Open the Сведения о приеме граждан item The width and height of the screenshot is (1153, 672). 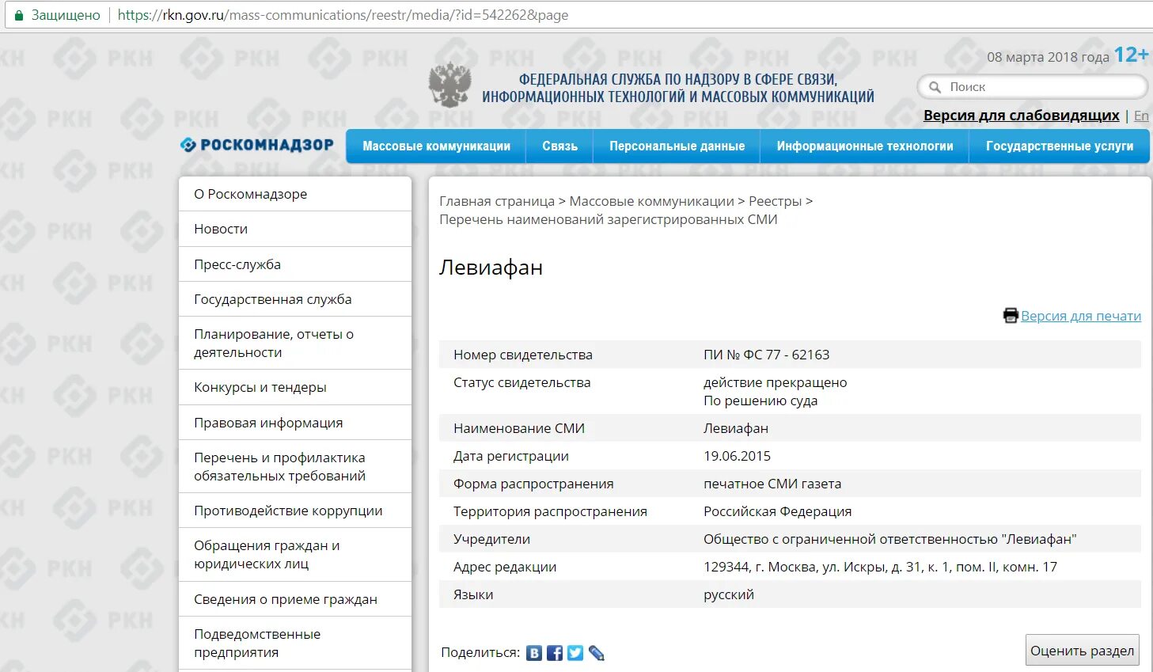tap(295, 599)
